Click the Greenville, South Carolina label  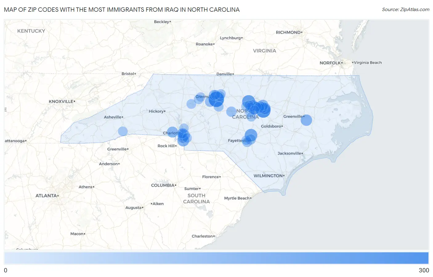(117, 149)
